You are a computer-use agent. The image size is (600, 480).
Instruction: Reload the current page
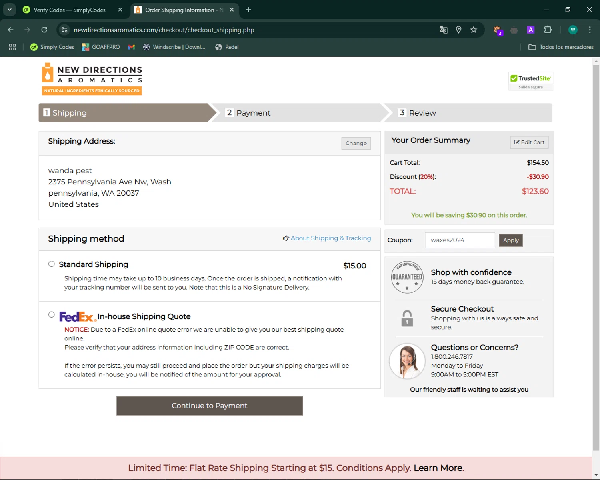44,30
